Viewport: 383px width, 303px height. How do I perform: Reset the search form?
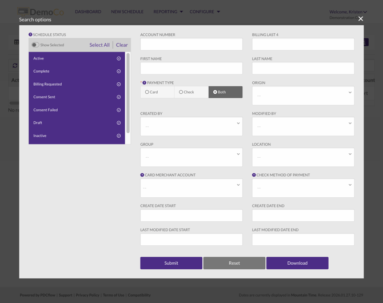point(234,263)
